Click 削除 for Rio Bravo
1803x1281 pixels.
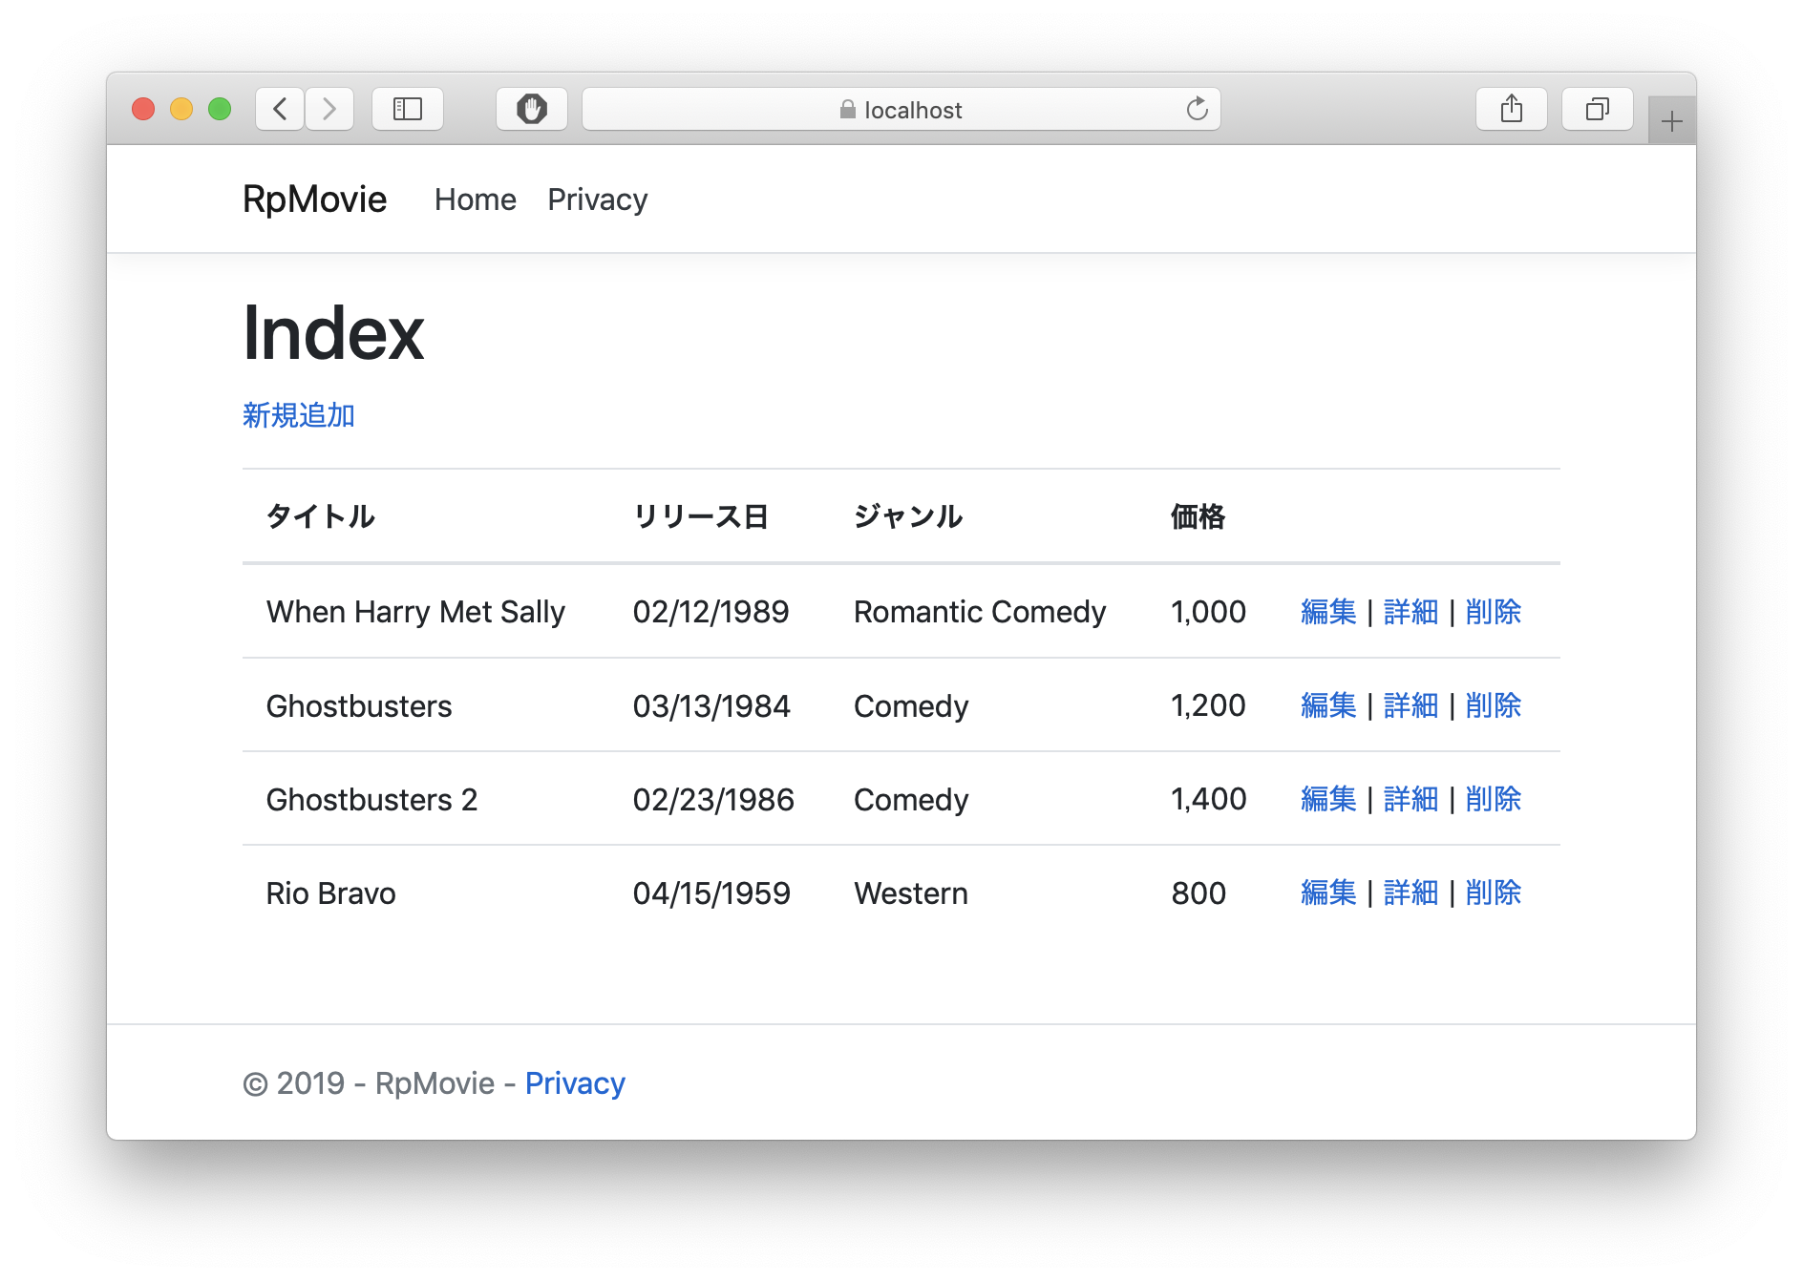pos(1493,893)
